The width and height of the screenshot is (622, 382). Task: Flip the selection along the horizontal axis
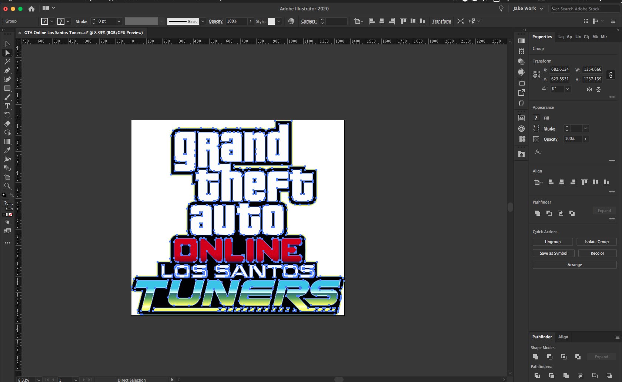[599, 89]
